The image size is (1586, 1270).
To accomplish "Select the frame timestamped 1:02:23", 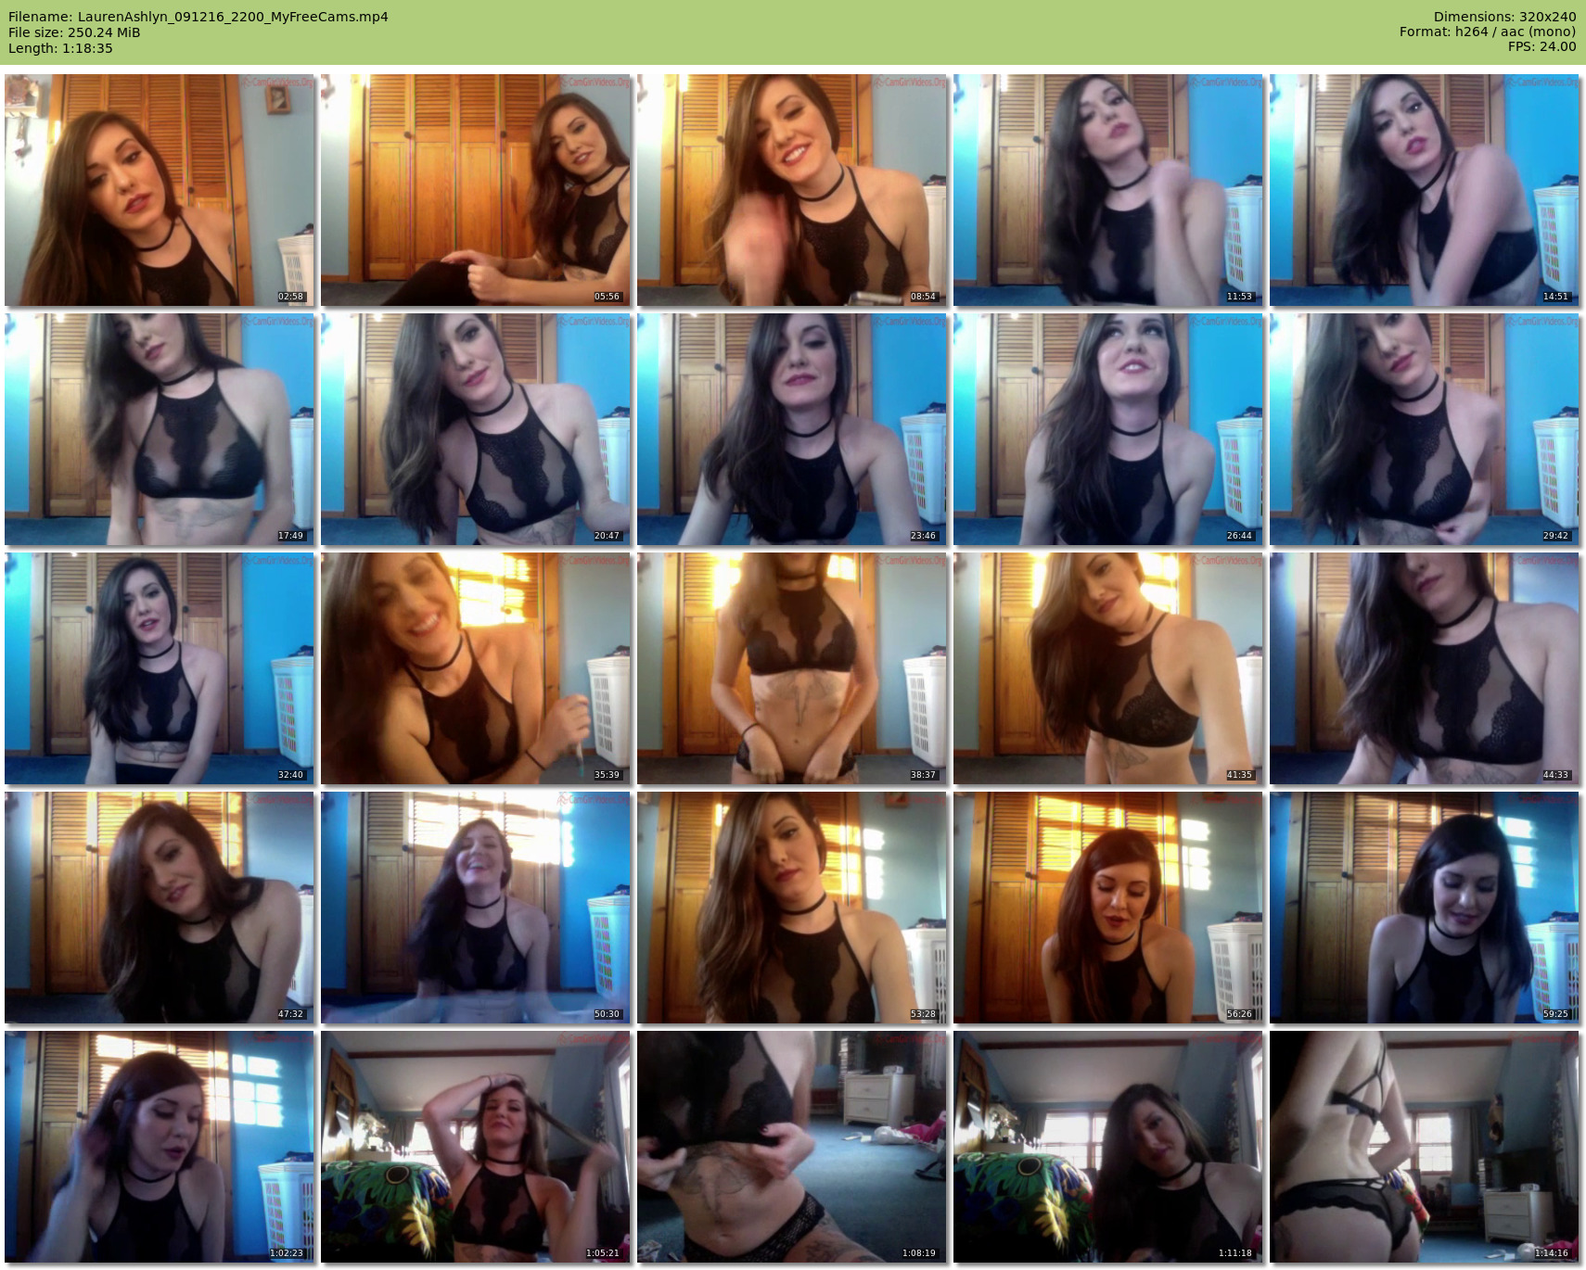I will point(160,1147).
